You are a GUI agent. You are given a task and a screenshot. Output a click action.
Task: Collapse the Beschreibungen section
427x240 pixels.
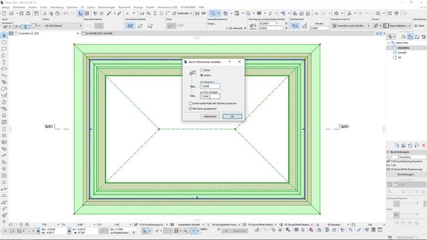tap(388, 152)
